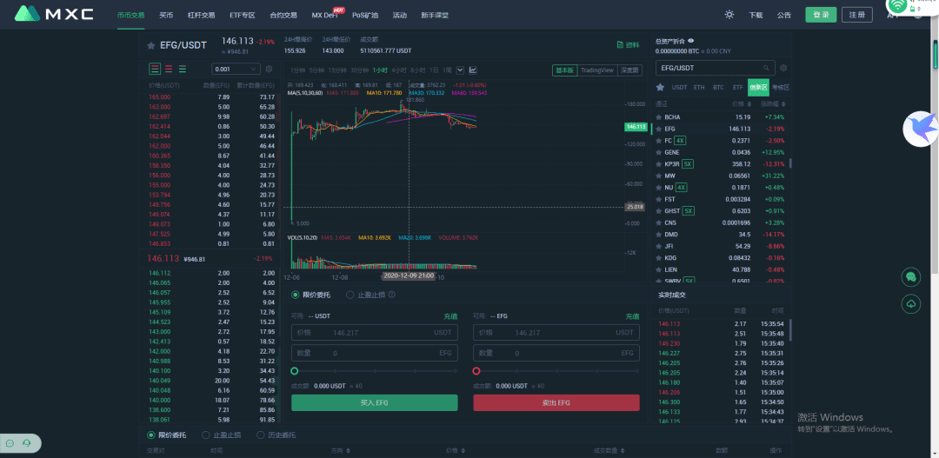
Task: Star the MW row
Action: pyautogui.click(x=659, y=176)
